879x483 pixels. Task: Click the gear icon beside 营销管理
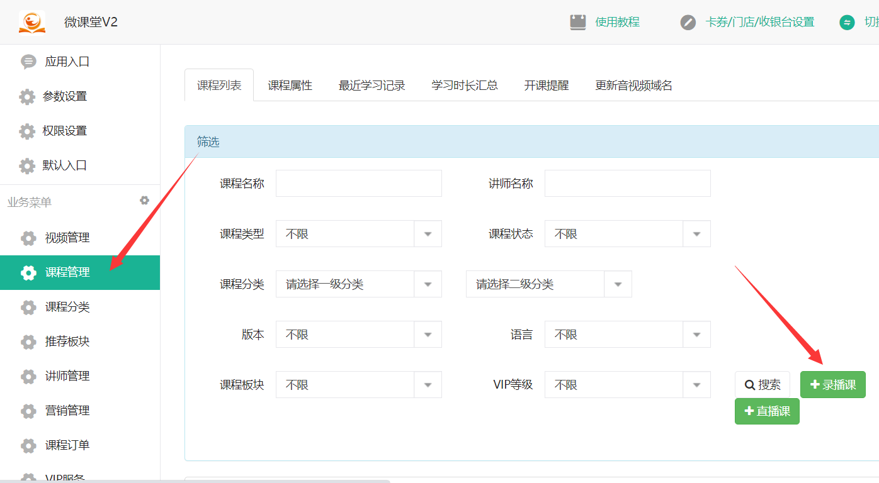click(x=28, y=411)
